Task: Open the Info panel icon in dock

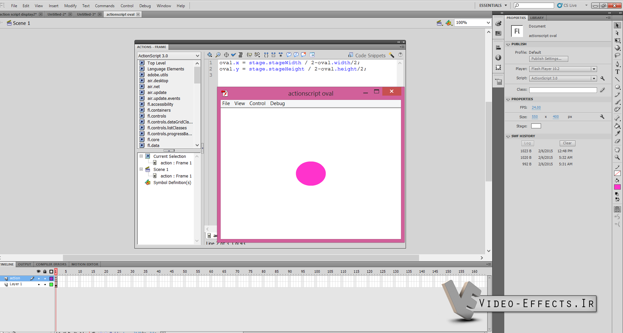Action: tap(498, 58)
